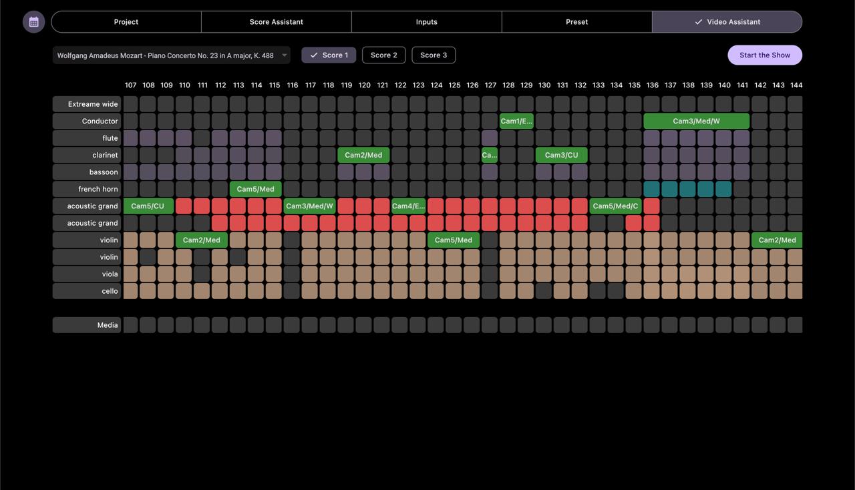Click a teal cell on the french horn row
The width and height of the screenshot is (855, 490).
pos(652,189)
